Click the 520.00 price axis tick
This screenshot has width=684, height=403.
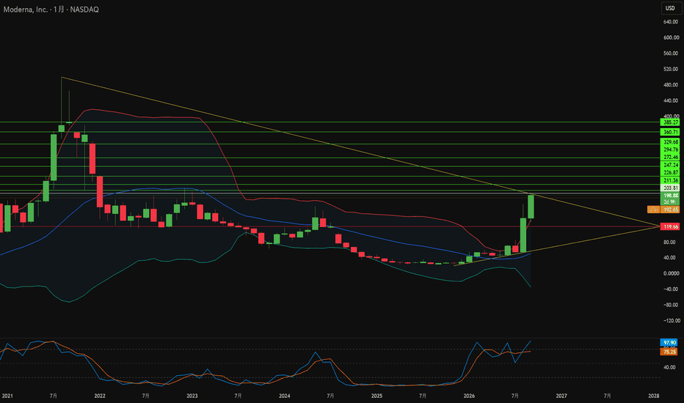click(671, 69)
